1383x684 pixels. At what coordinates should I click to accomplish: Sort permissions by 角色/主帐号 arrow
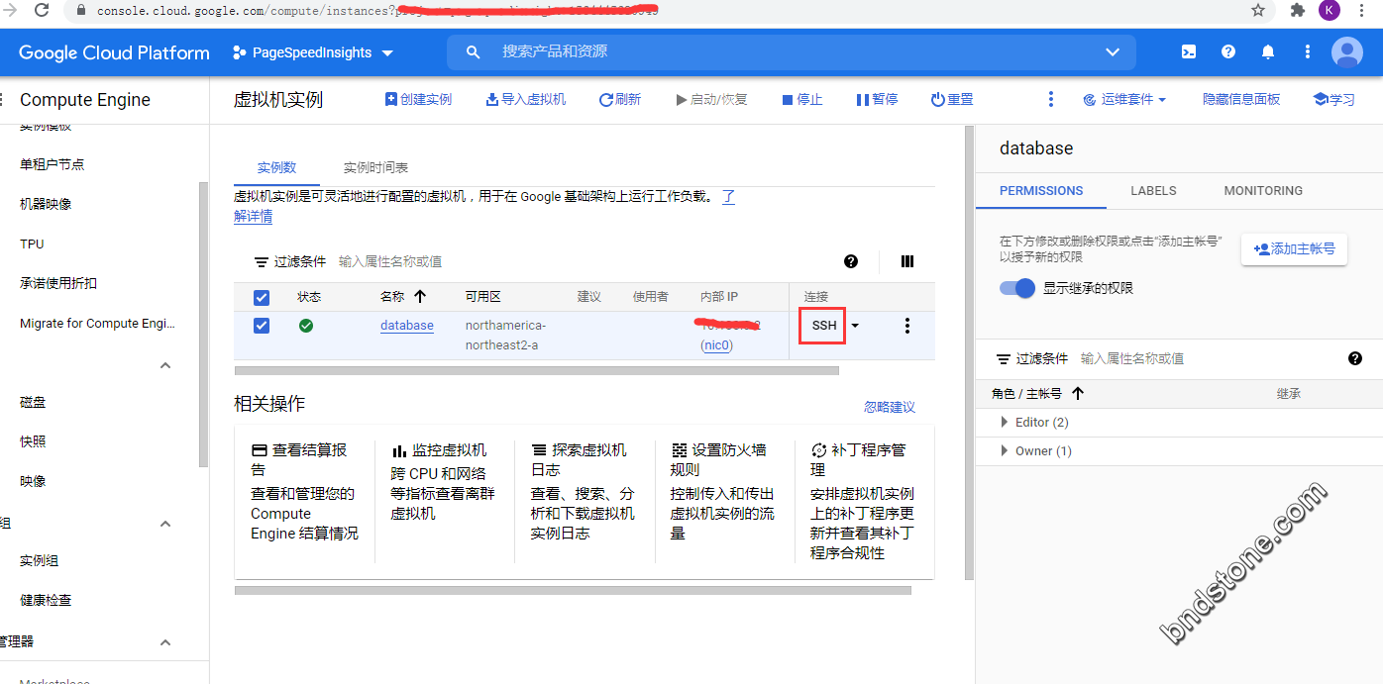pos(1078,393)
